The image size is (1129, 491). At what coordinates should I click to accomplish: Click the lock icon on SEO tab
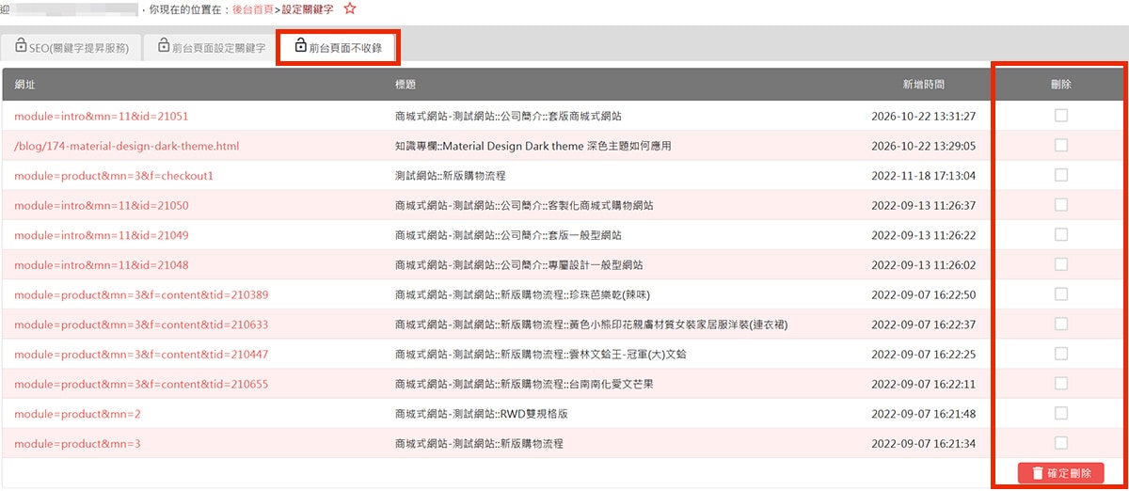click(x=21, y=45)
